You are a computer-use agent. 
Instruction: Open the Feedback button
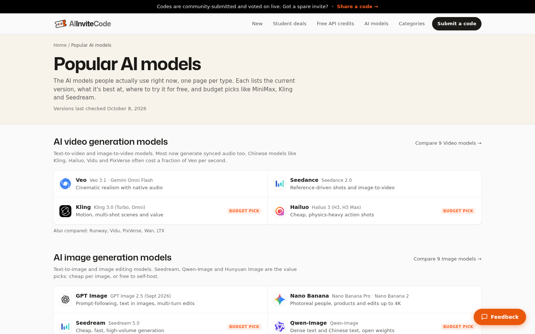pos(500,317)
